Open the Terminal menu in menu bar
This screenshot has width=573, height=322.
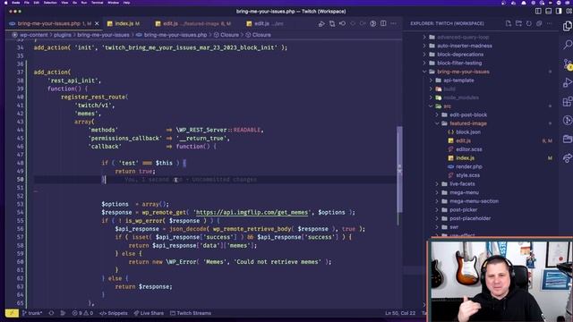pyautogui.click(x=97, y=3)
